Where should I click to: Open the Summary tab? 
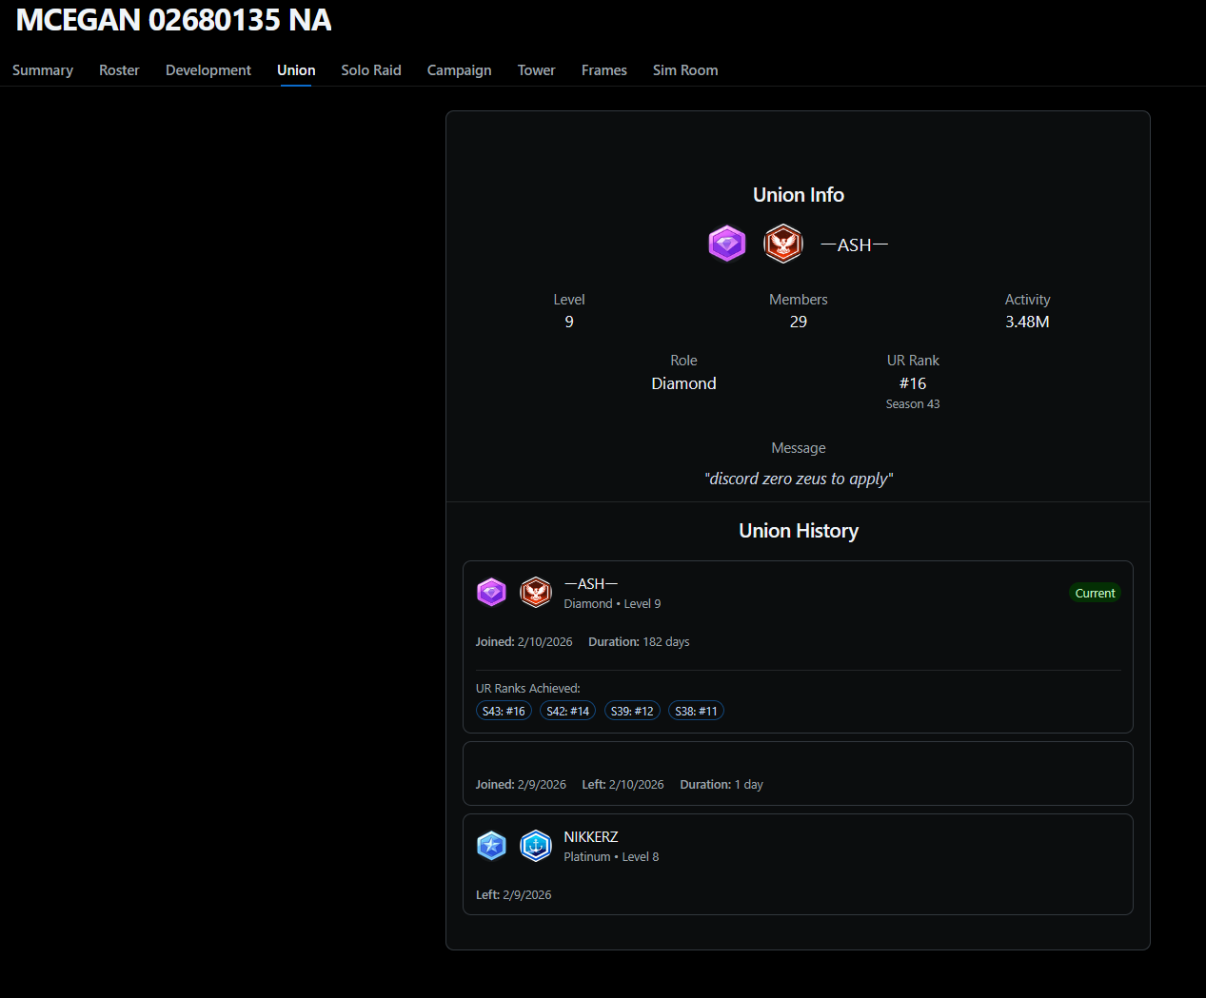[43, 70]
